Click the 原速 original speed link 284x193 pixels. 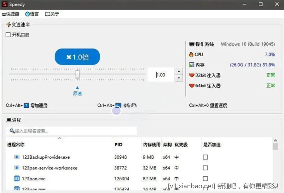click(x=77, y=93)
